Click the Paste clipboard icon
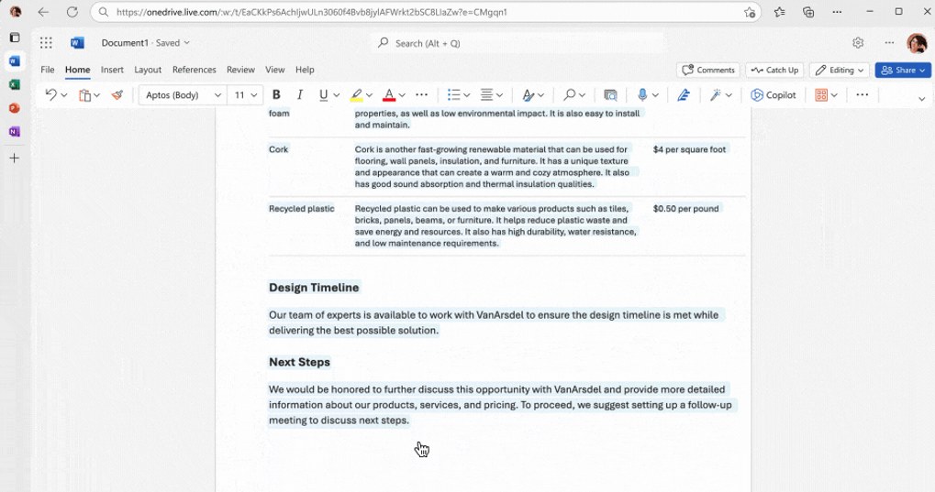The height and width of the screenshot is (492, 935). coord(84,94)
